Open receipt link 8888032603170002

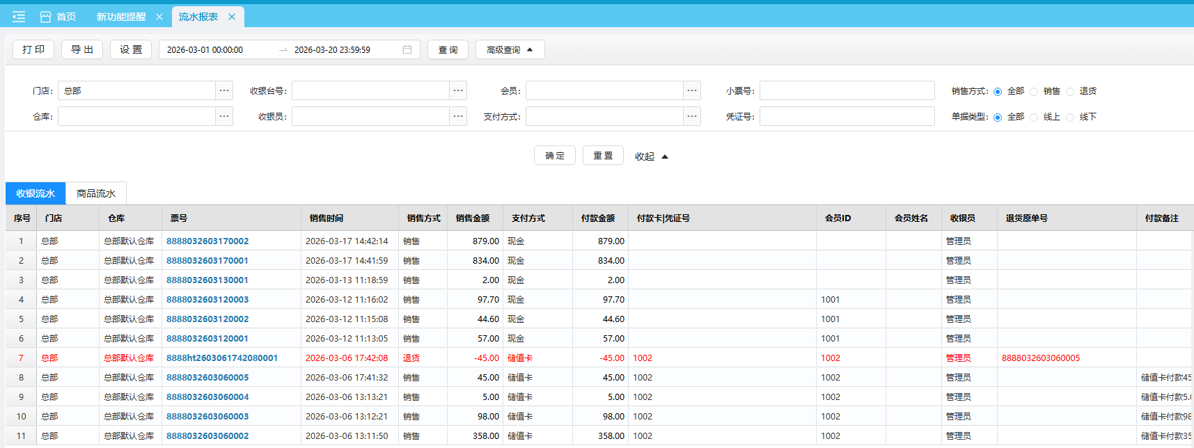[x=207, y=241]
